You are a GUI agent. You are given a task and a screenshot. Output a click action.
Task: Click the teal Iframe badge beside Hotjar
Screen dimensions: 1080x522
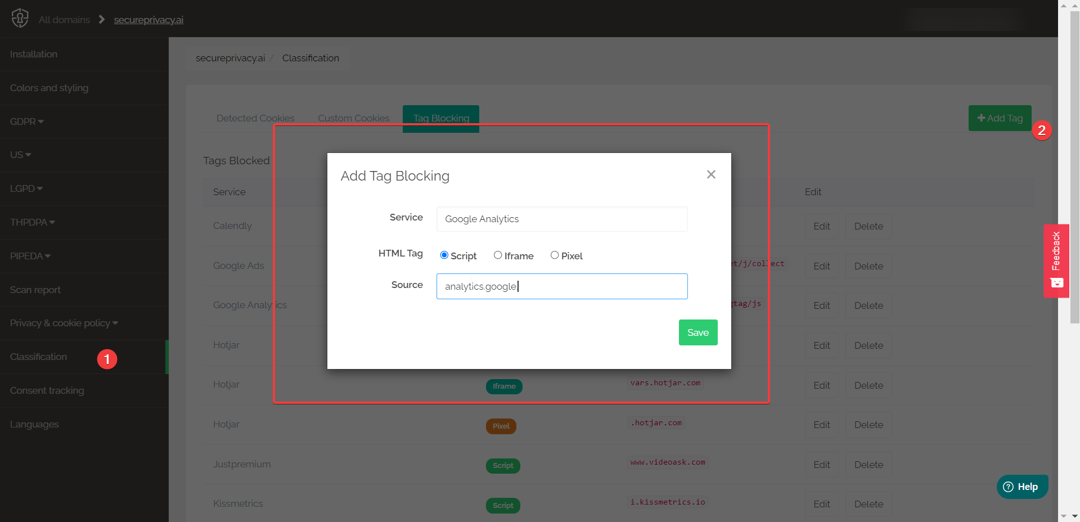(x=504, y=386)
